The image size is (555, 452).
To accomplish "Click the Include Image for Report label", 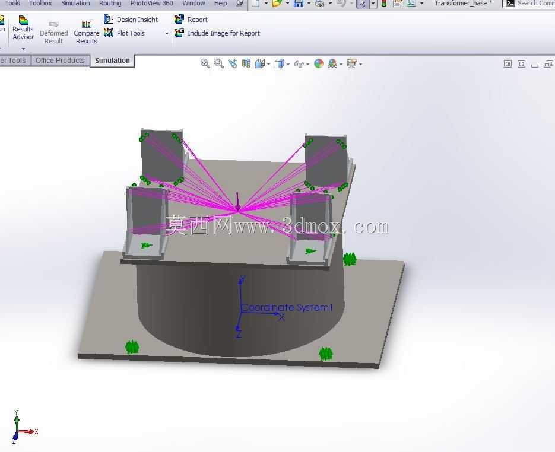I will pos(224,33).
